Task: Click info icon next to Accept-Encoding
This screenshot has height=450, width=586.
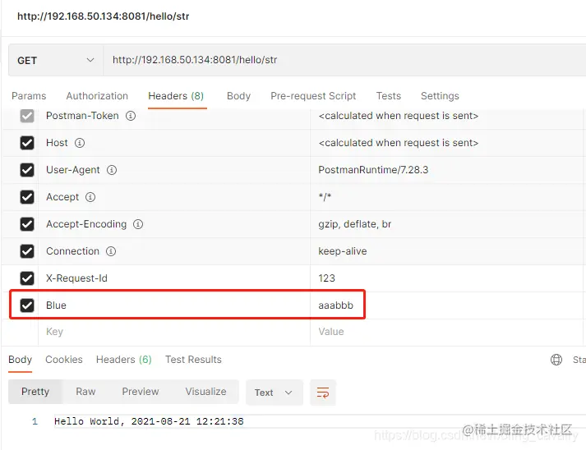Action: tap(138, 224)
